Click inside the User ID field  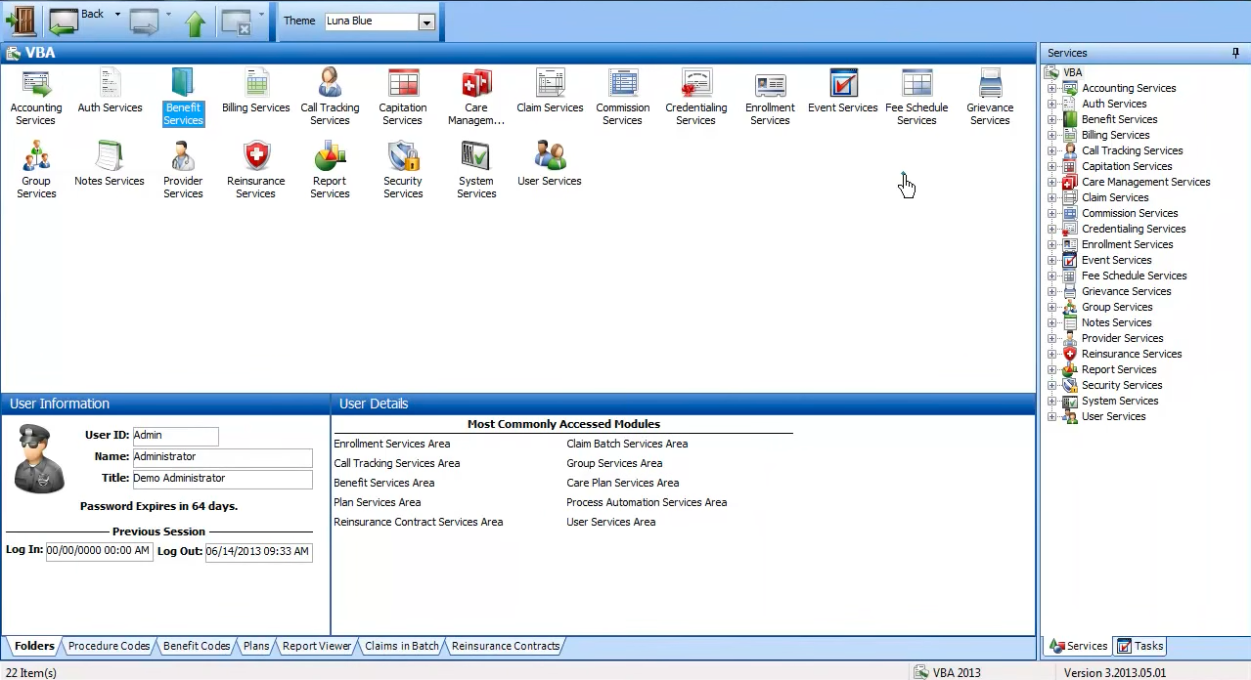coord(175,435)
